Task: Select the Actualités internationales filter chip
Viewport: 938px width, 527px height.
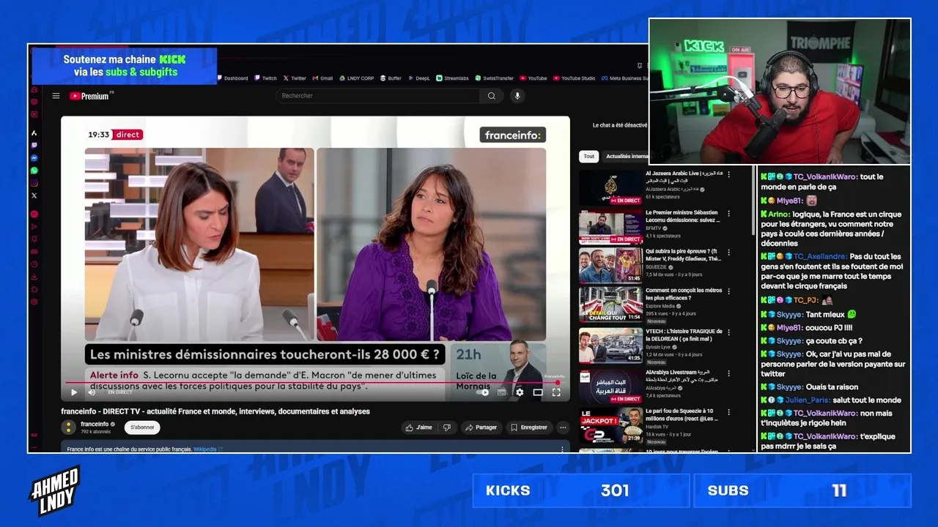Action: click(x=627, y=156)
